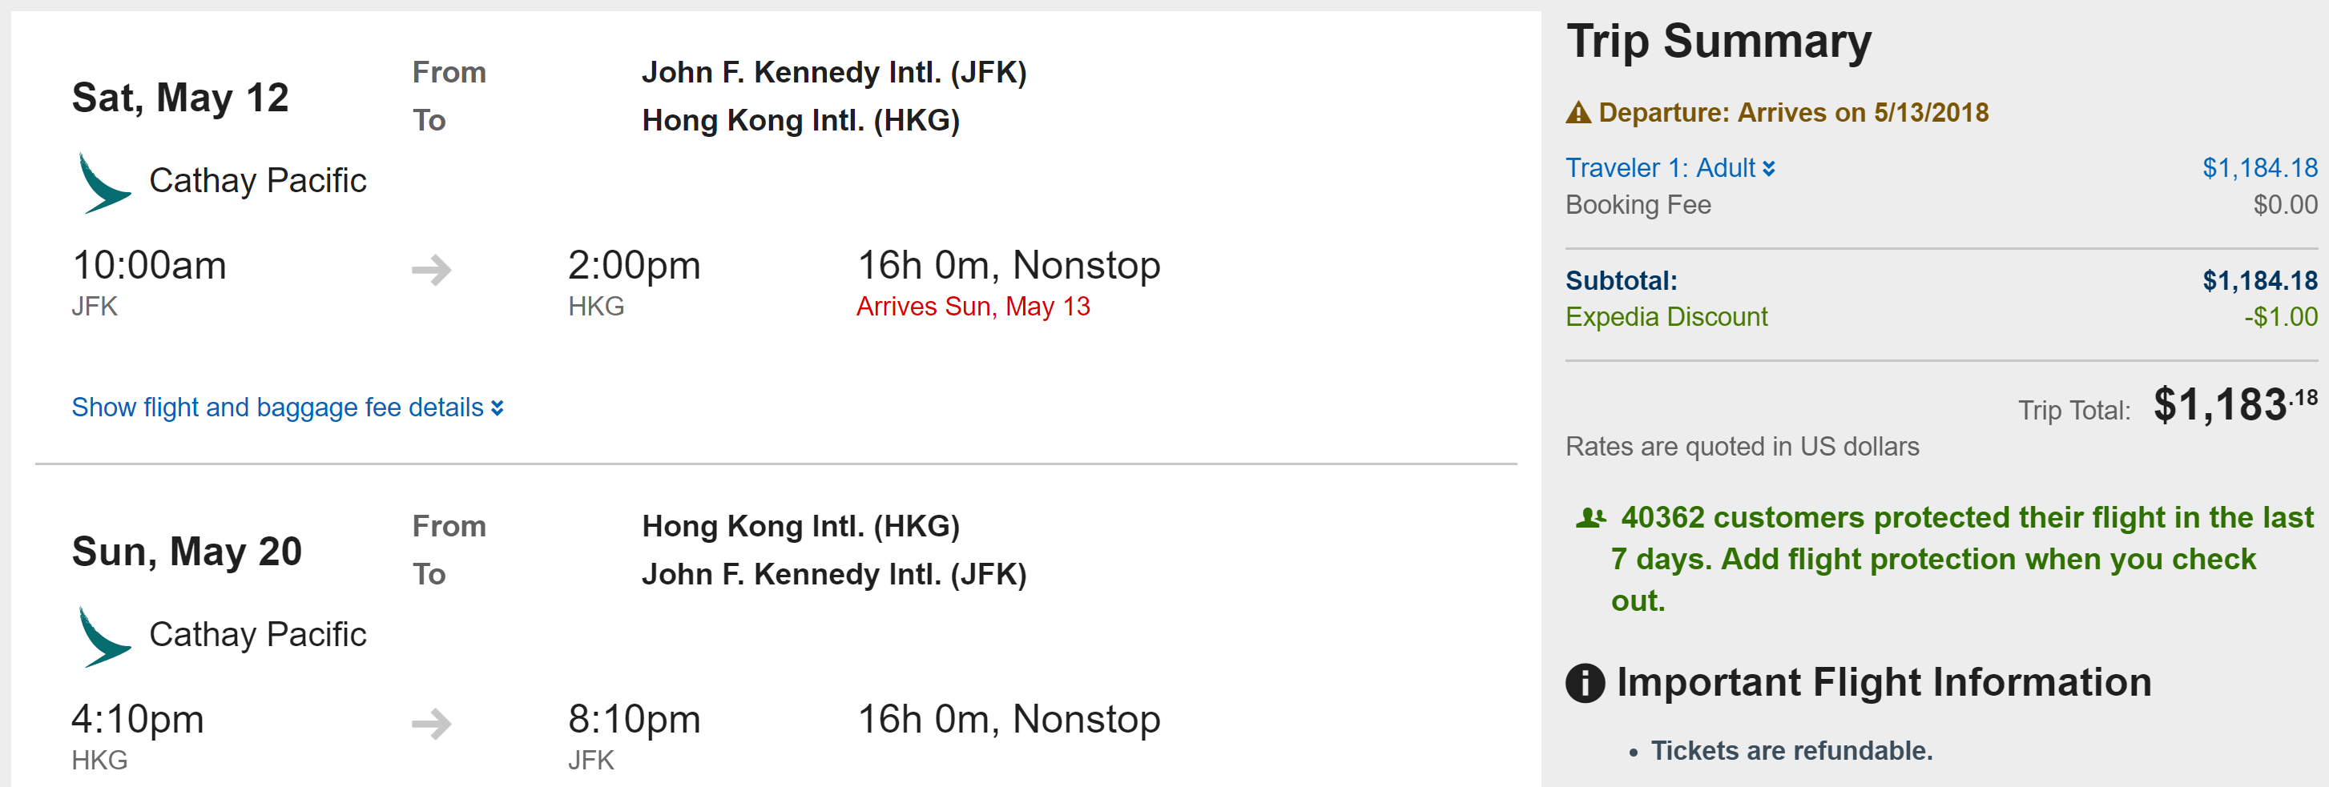Click the baggage fee details chevron
This screenshot has height=787, width=2329.
(498, 408)
